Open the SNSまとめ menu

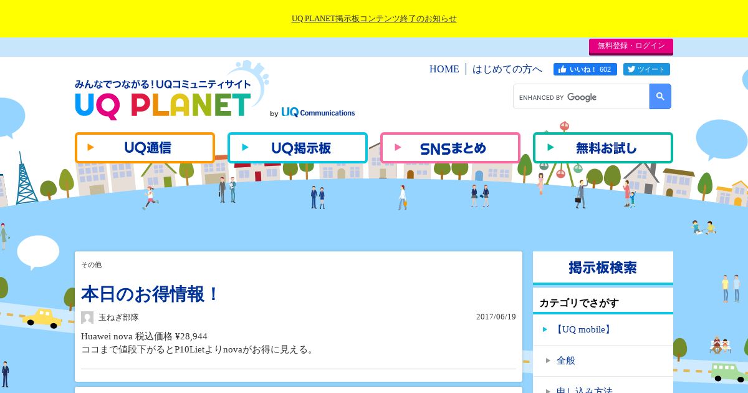450,148
